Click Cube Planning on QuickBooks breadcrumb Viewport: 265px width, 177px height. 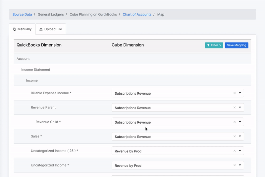click(93, 15)
